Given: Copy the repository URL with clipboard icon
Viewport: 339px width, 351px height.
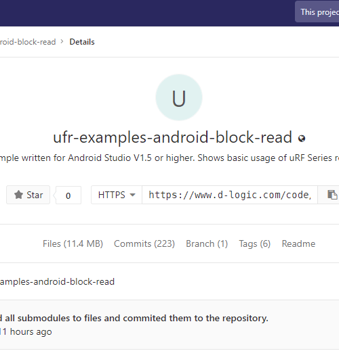Looking at the screenshot, I should tap(332, 195).
